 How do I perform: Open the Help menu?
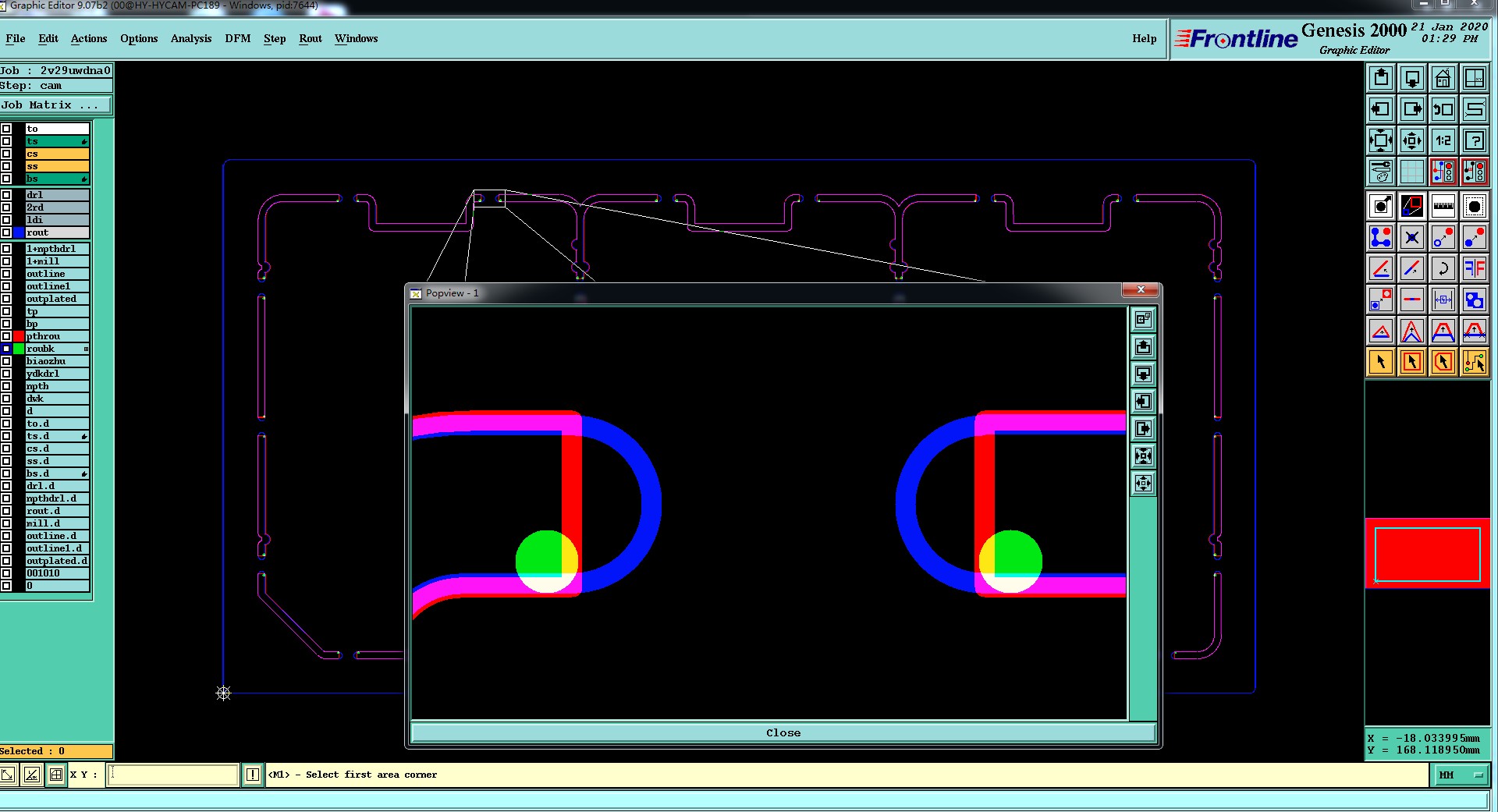pyautogui.click(x=1145, y=38)
